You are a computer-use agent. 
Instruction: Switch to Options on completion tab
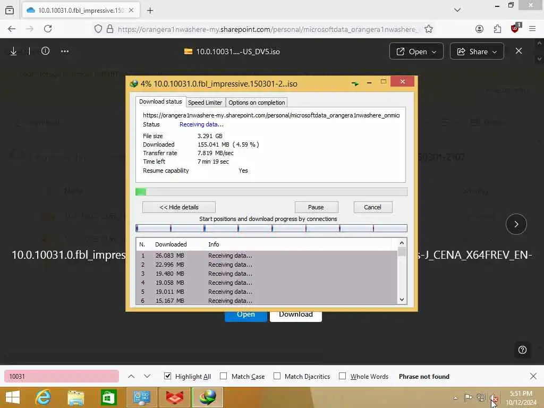257,103
